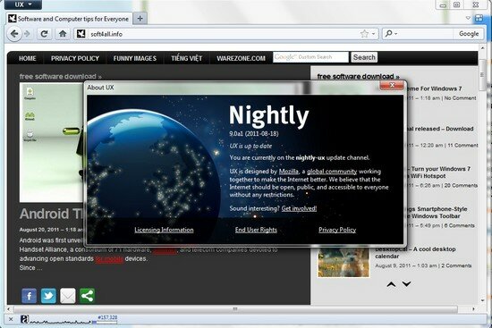The height and width of the screenshot is (328, 492).
Task: Click the horizontal scrollbar at page bottom
Action: (x=235, y=309)
